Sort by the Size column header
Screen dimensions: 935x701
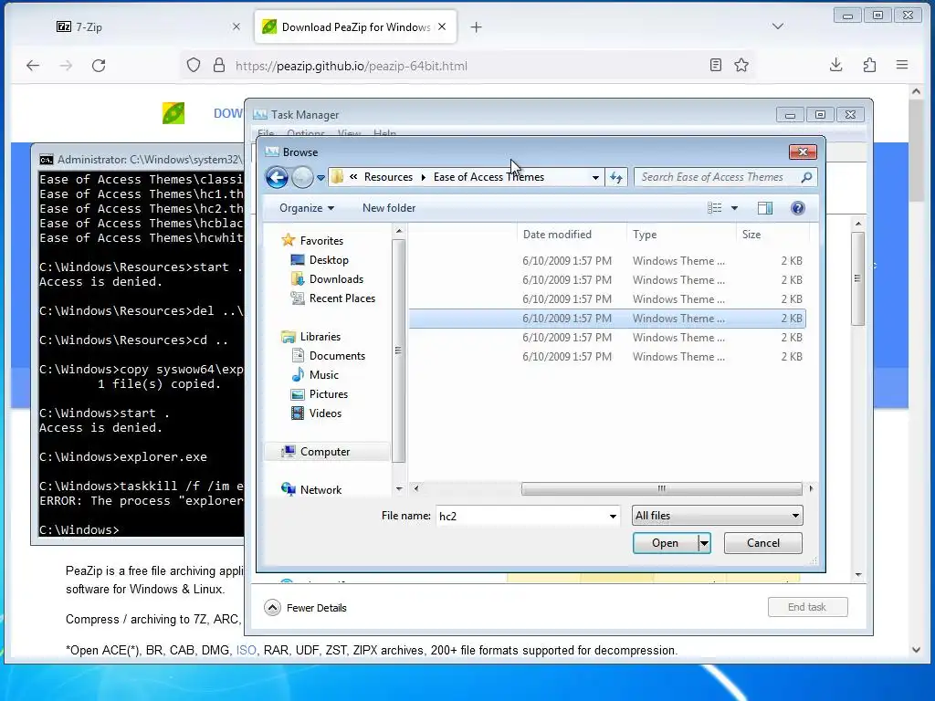click(x=772, y=235)
